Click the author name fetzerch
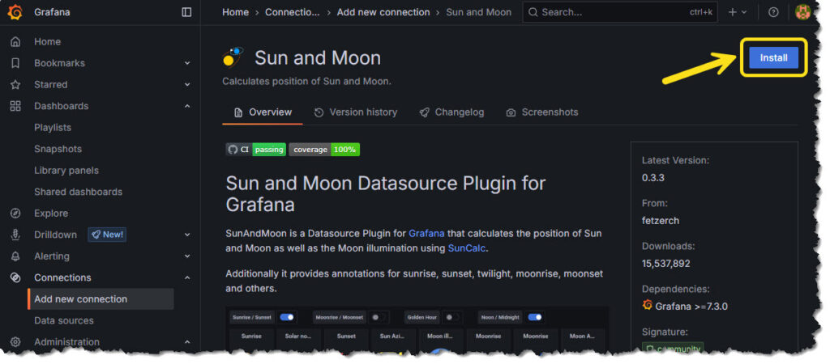 pyautogui.click(x=660, y=221)
